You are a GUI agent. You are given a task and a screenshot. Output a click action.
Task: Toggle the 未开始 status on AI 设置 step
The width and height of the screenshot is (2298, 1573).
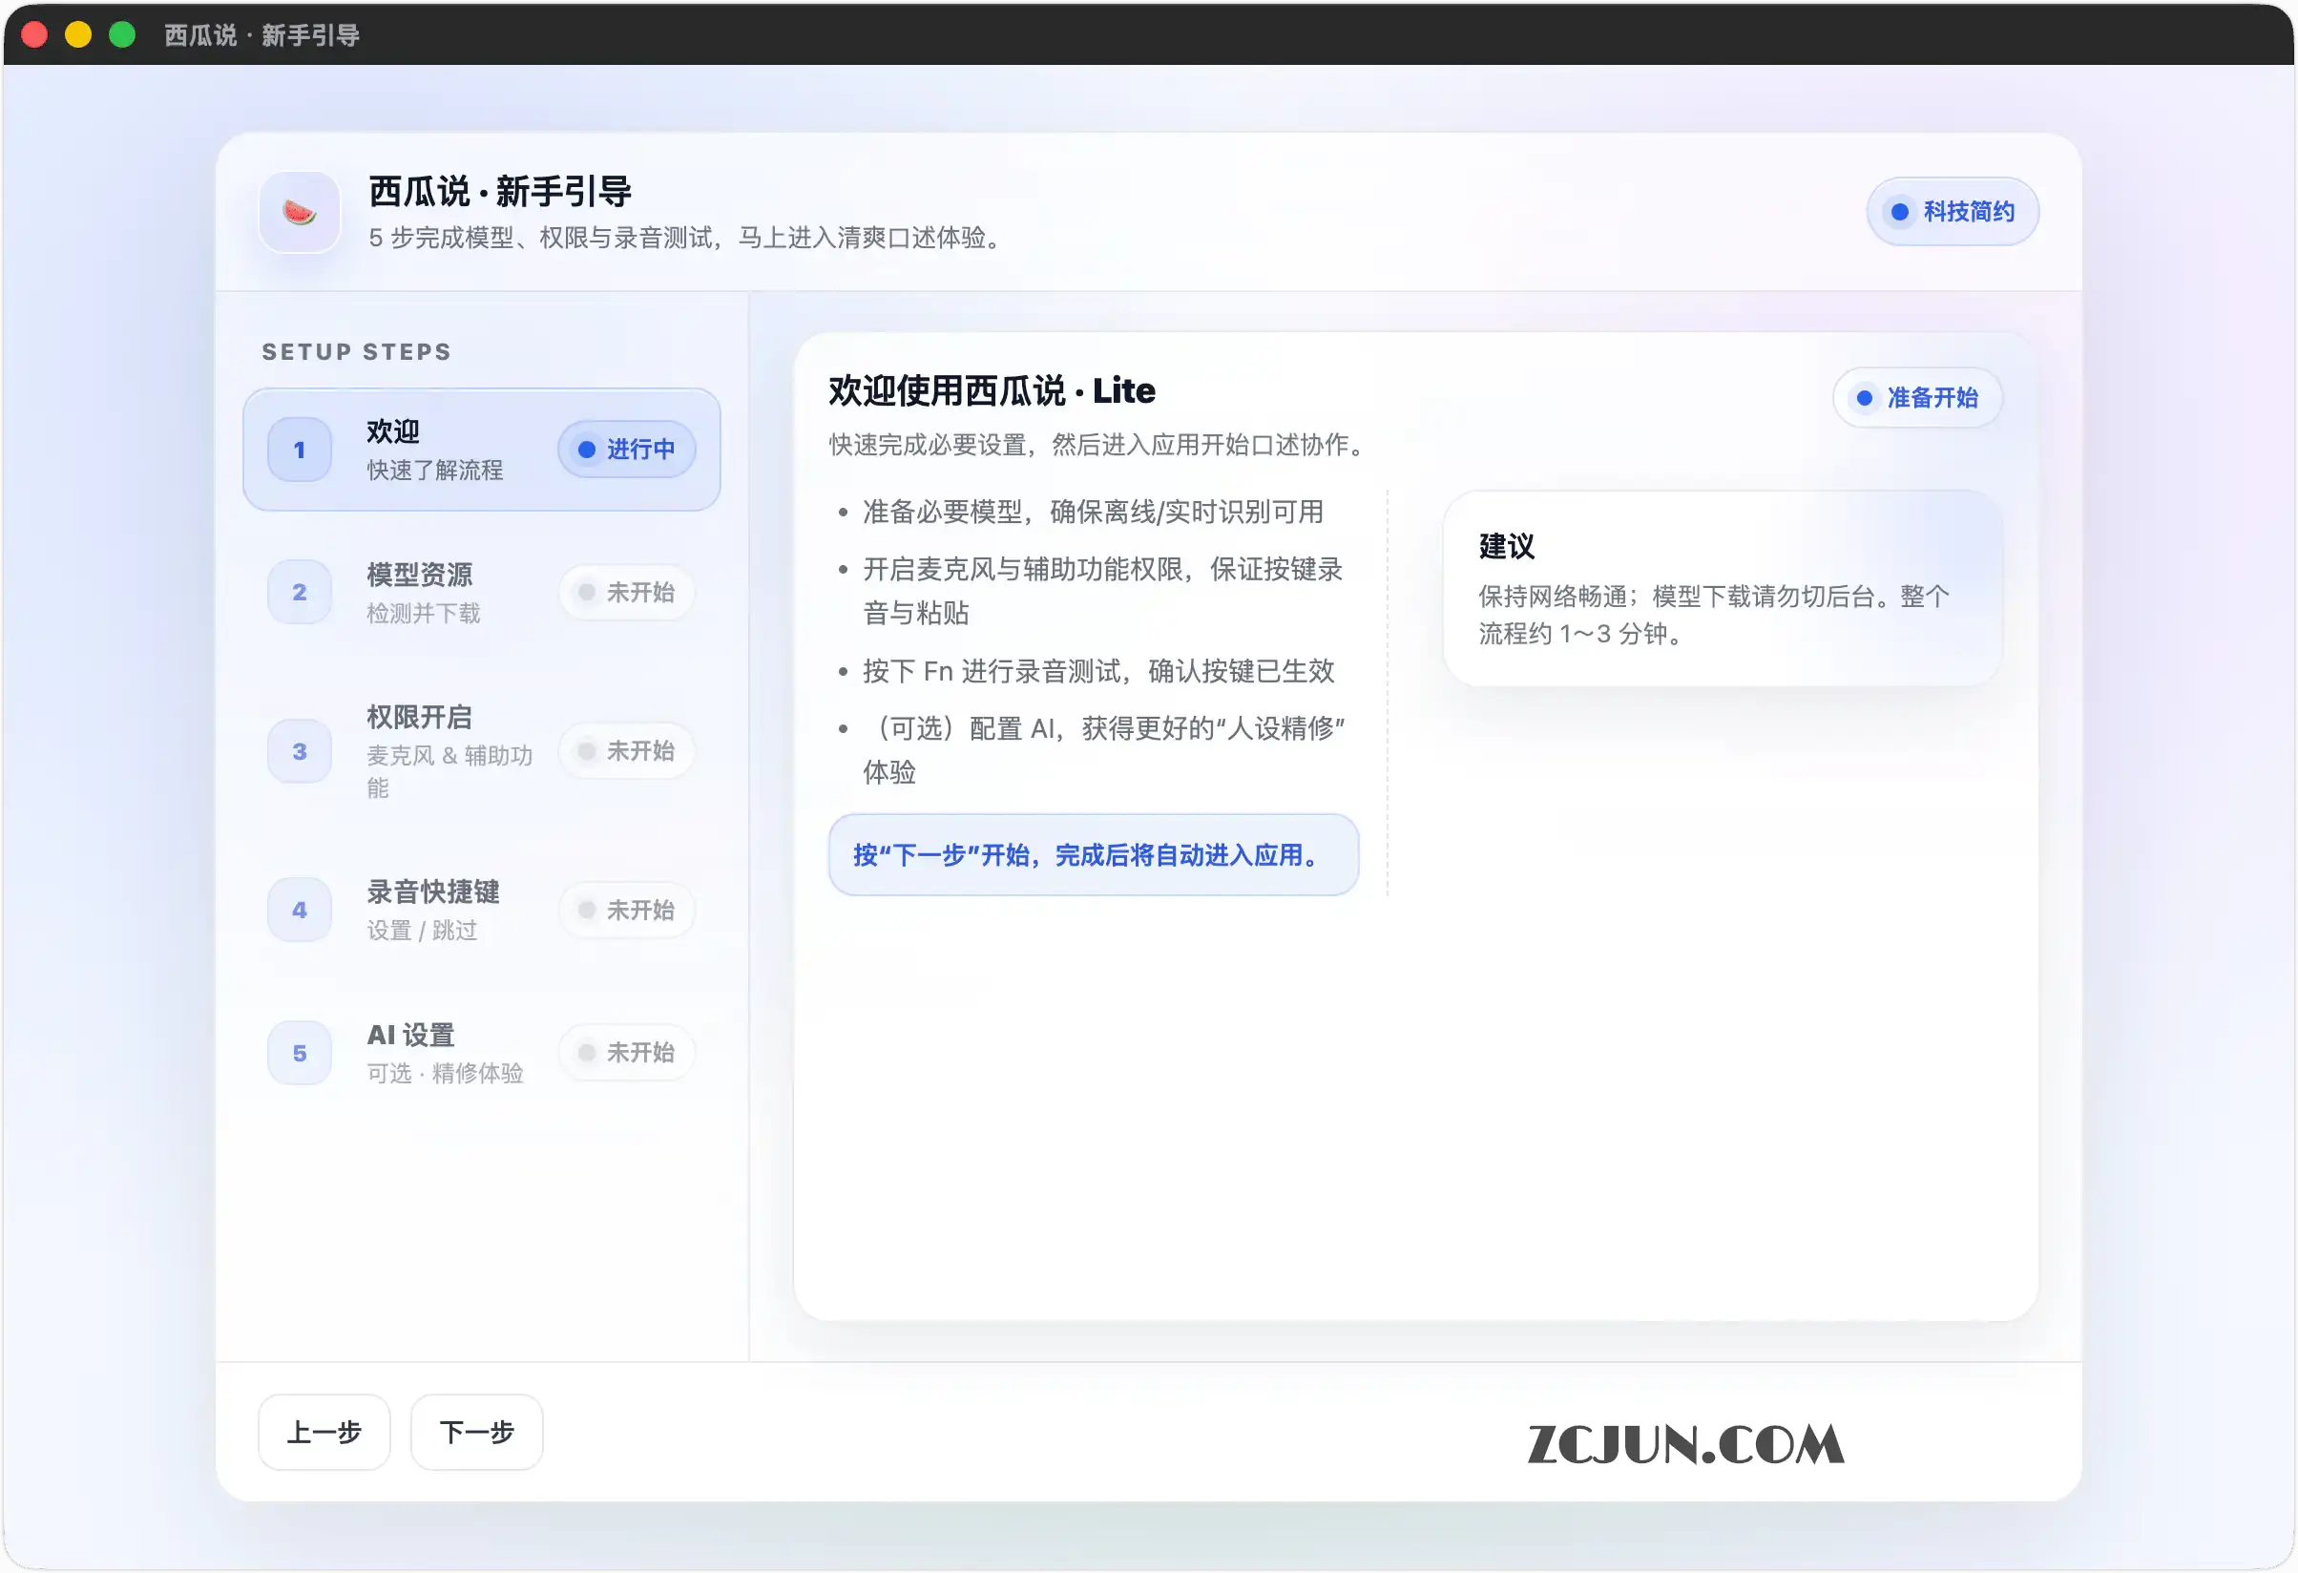[627, 1052]
